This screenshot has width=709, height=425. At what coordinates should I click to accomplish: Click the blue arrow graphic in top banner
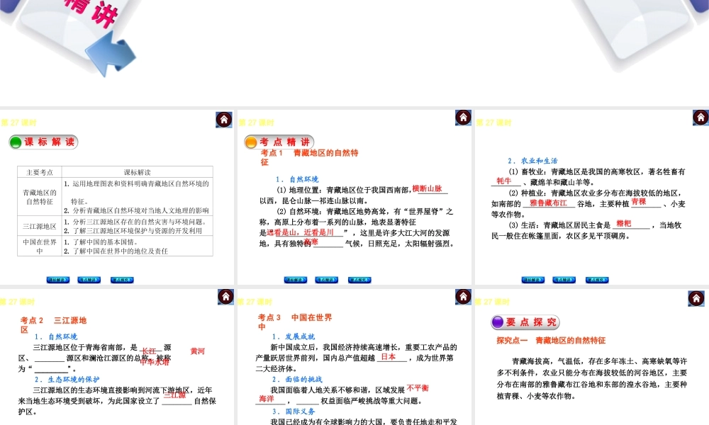pyautogui.click(x=111, y=55)
